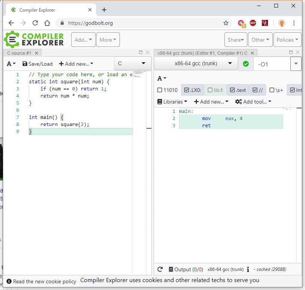This screenshot has height=290, width=305.
Task: Open Save/Load for source code
Action: tap(37, 64)
